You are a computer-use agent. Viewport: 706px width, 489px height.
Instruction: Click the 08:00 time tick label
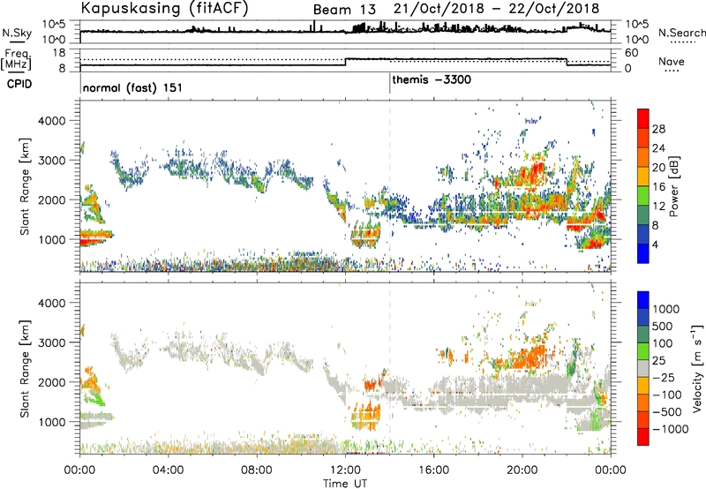[x=257, y=470]
